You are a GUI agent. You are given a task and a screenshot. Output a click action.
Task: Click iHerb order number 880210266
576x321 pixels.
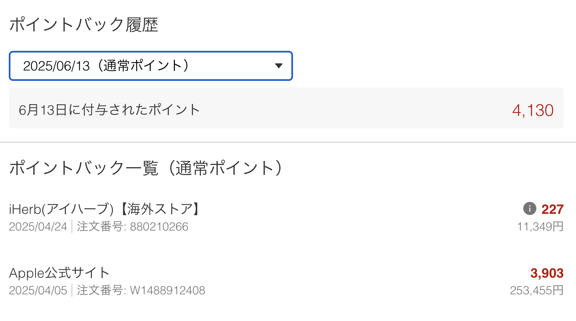159,227
